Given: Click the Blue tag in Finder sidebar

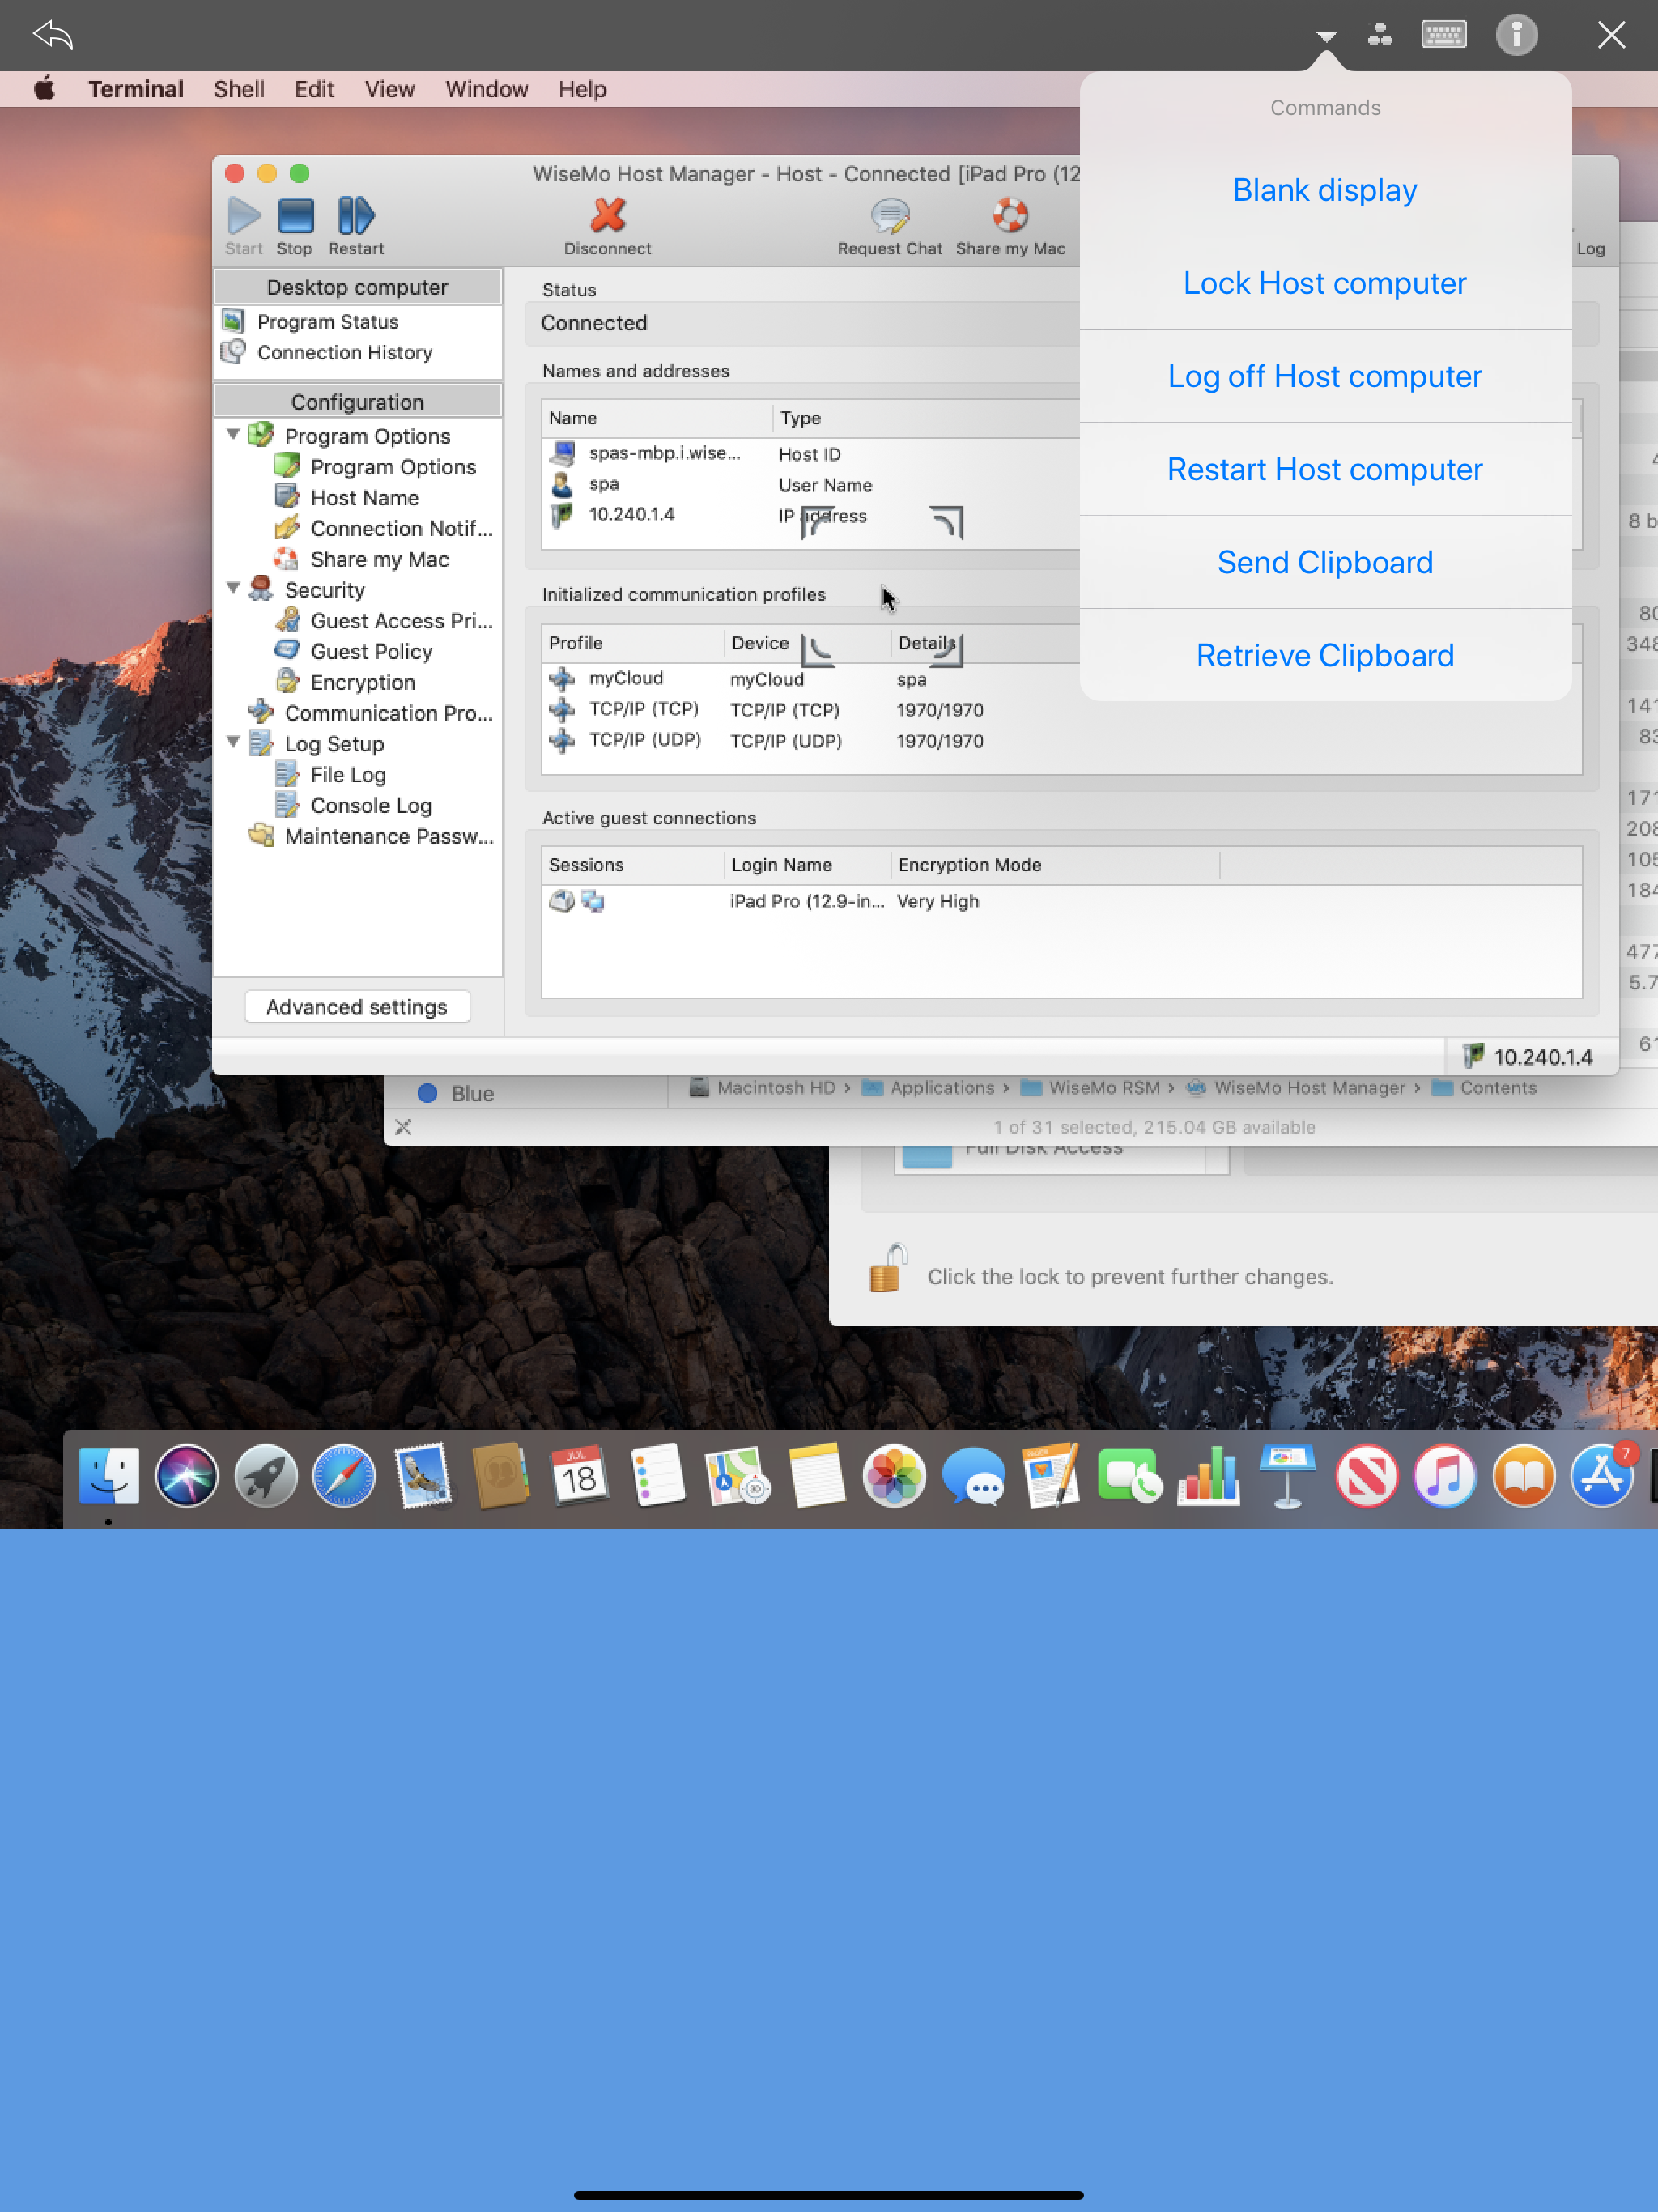Looking at the screenshot, I should pos(472,1094).
